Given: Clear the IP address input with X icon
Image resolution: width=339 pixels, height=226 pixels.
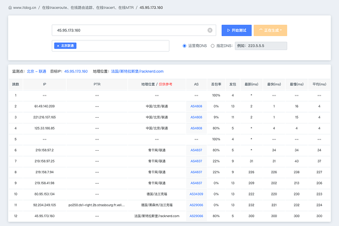Looking at the screenshot, I should (210, 31).
